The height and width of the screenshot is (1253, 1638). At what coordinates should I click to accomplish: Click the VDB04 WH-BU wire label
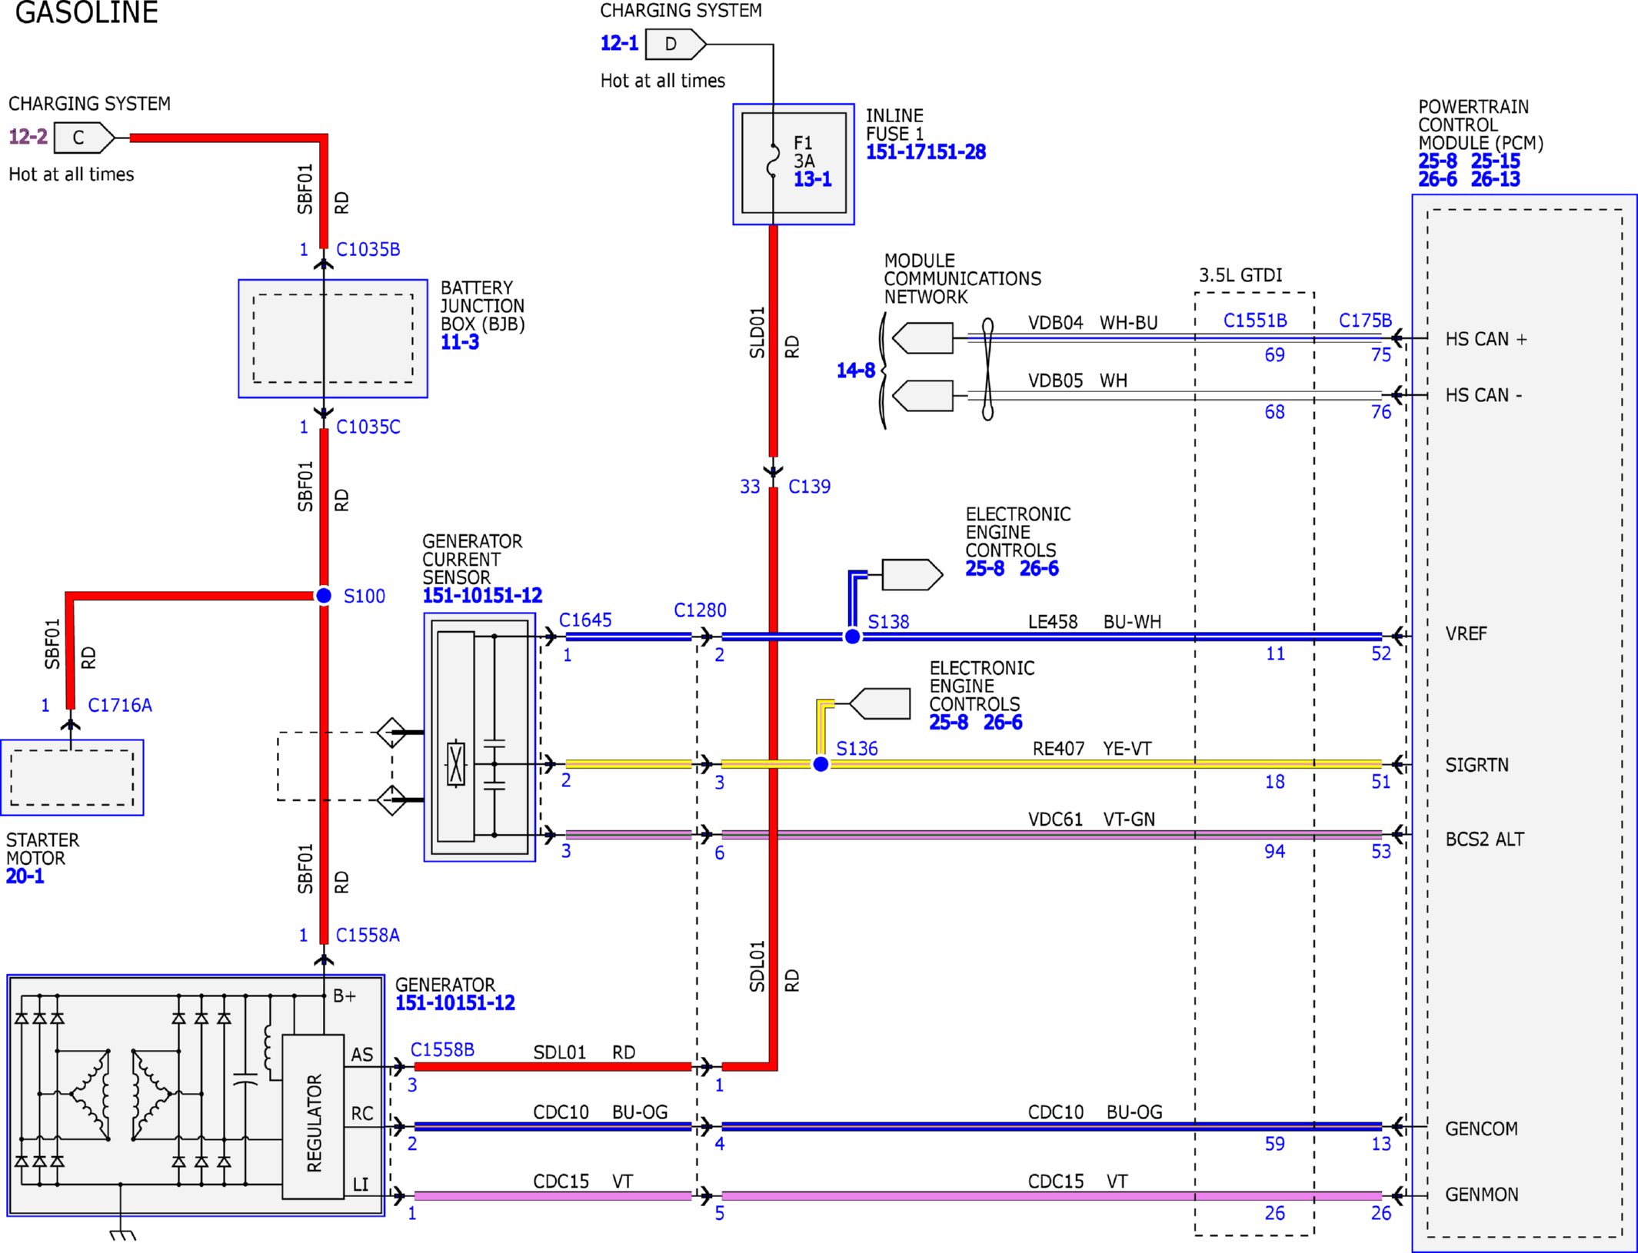point(1093,322)
